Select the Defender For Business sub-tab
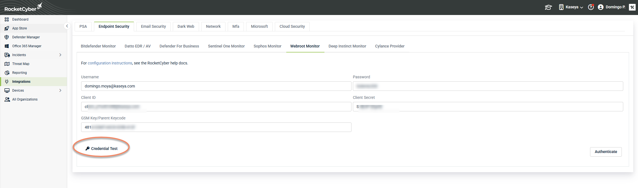Image resolution: width=638 pixels, height=188 pixels. (x=179, y=46)
